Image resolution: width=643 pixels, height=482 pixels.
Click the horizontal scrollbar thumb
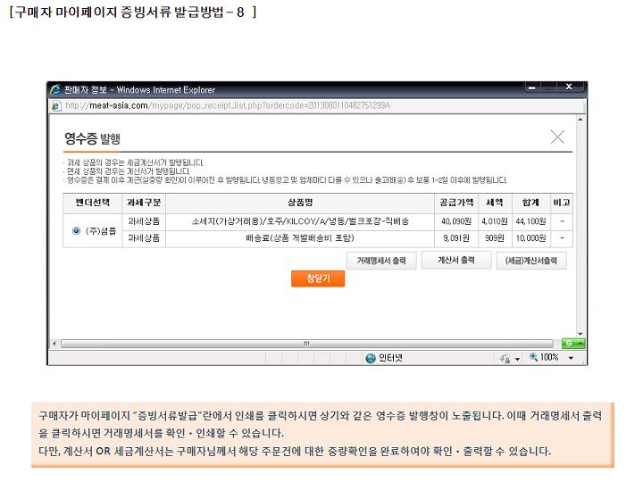pos(306,343)
